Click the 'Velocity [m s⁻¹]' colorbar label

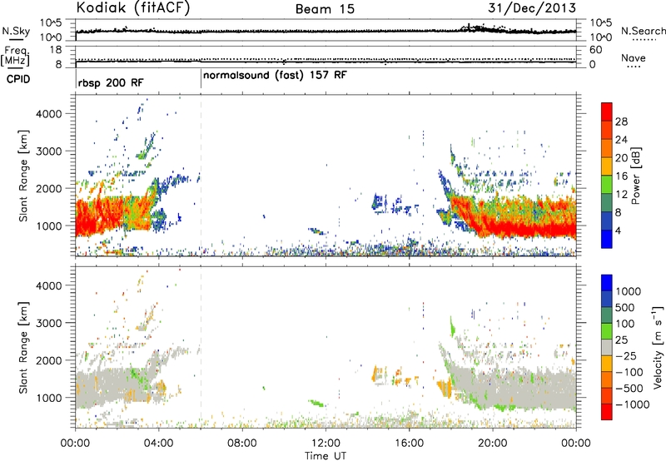coord(658,347)
